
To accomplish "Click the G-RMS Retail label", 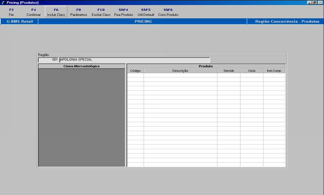I will click(20, 21).
